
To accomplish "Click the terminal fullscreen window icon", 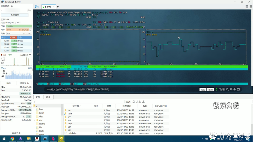I will coord(238,90).
